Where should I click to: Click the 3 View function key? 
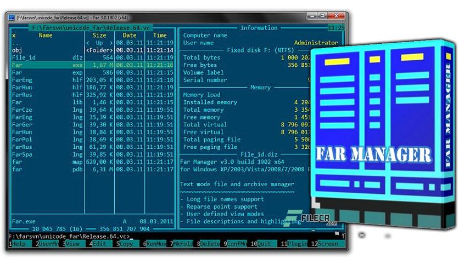coord(73,244)
